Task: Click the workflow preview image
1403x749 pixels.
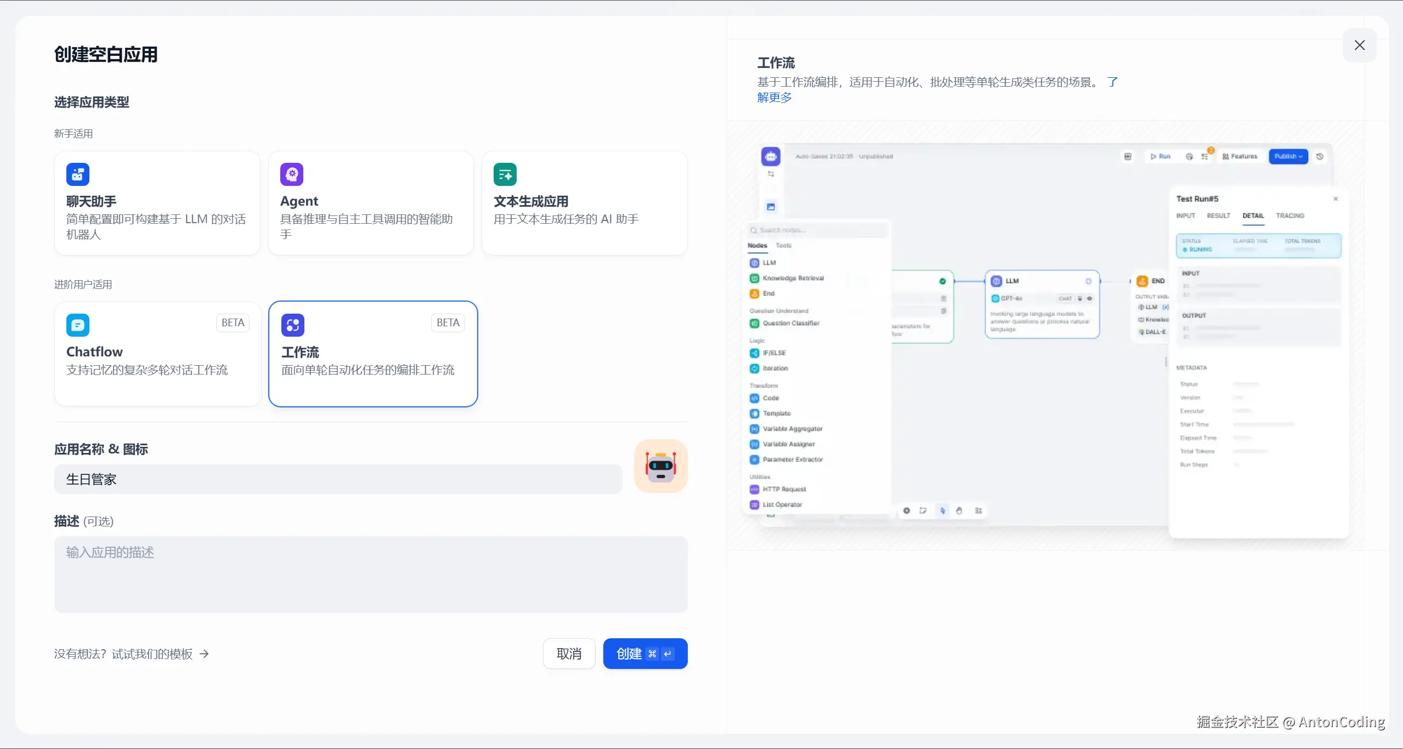Action: 1045,336
